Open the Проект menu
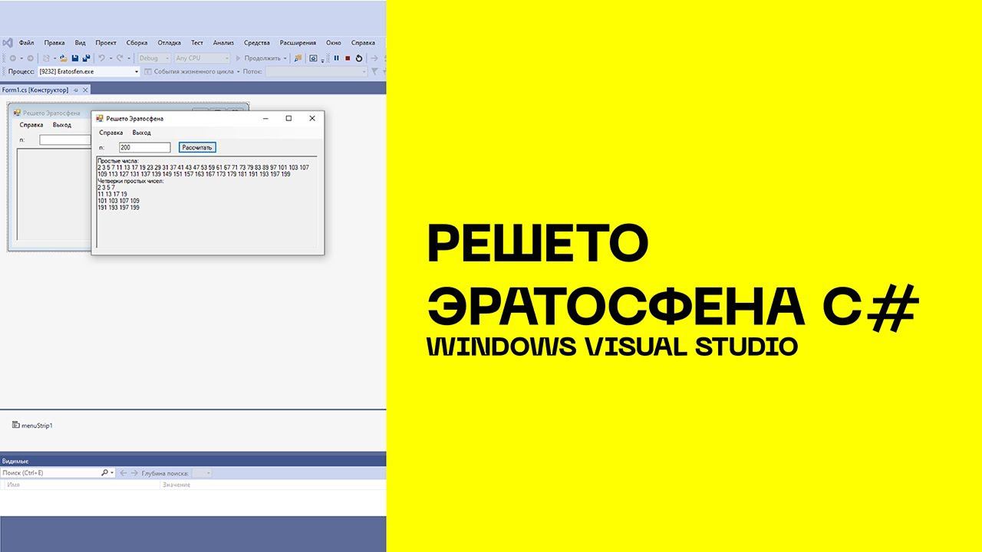The height and width of the screenshot is (552, 982). 106,43
